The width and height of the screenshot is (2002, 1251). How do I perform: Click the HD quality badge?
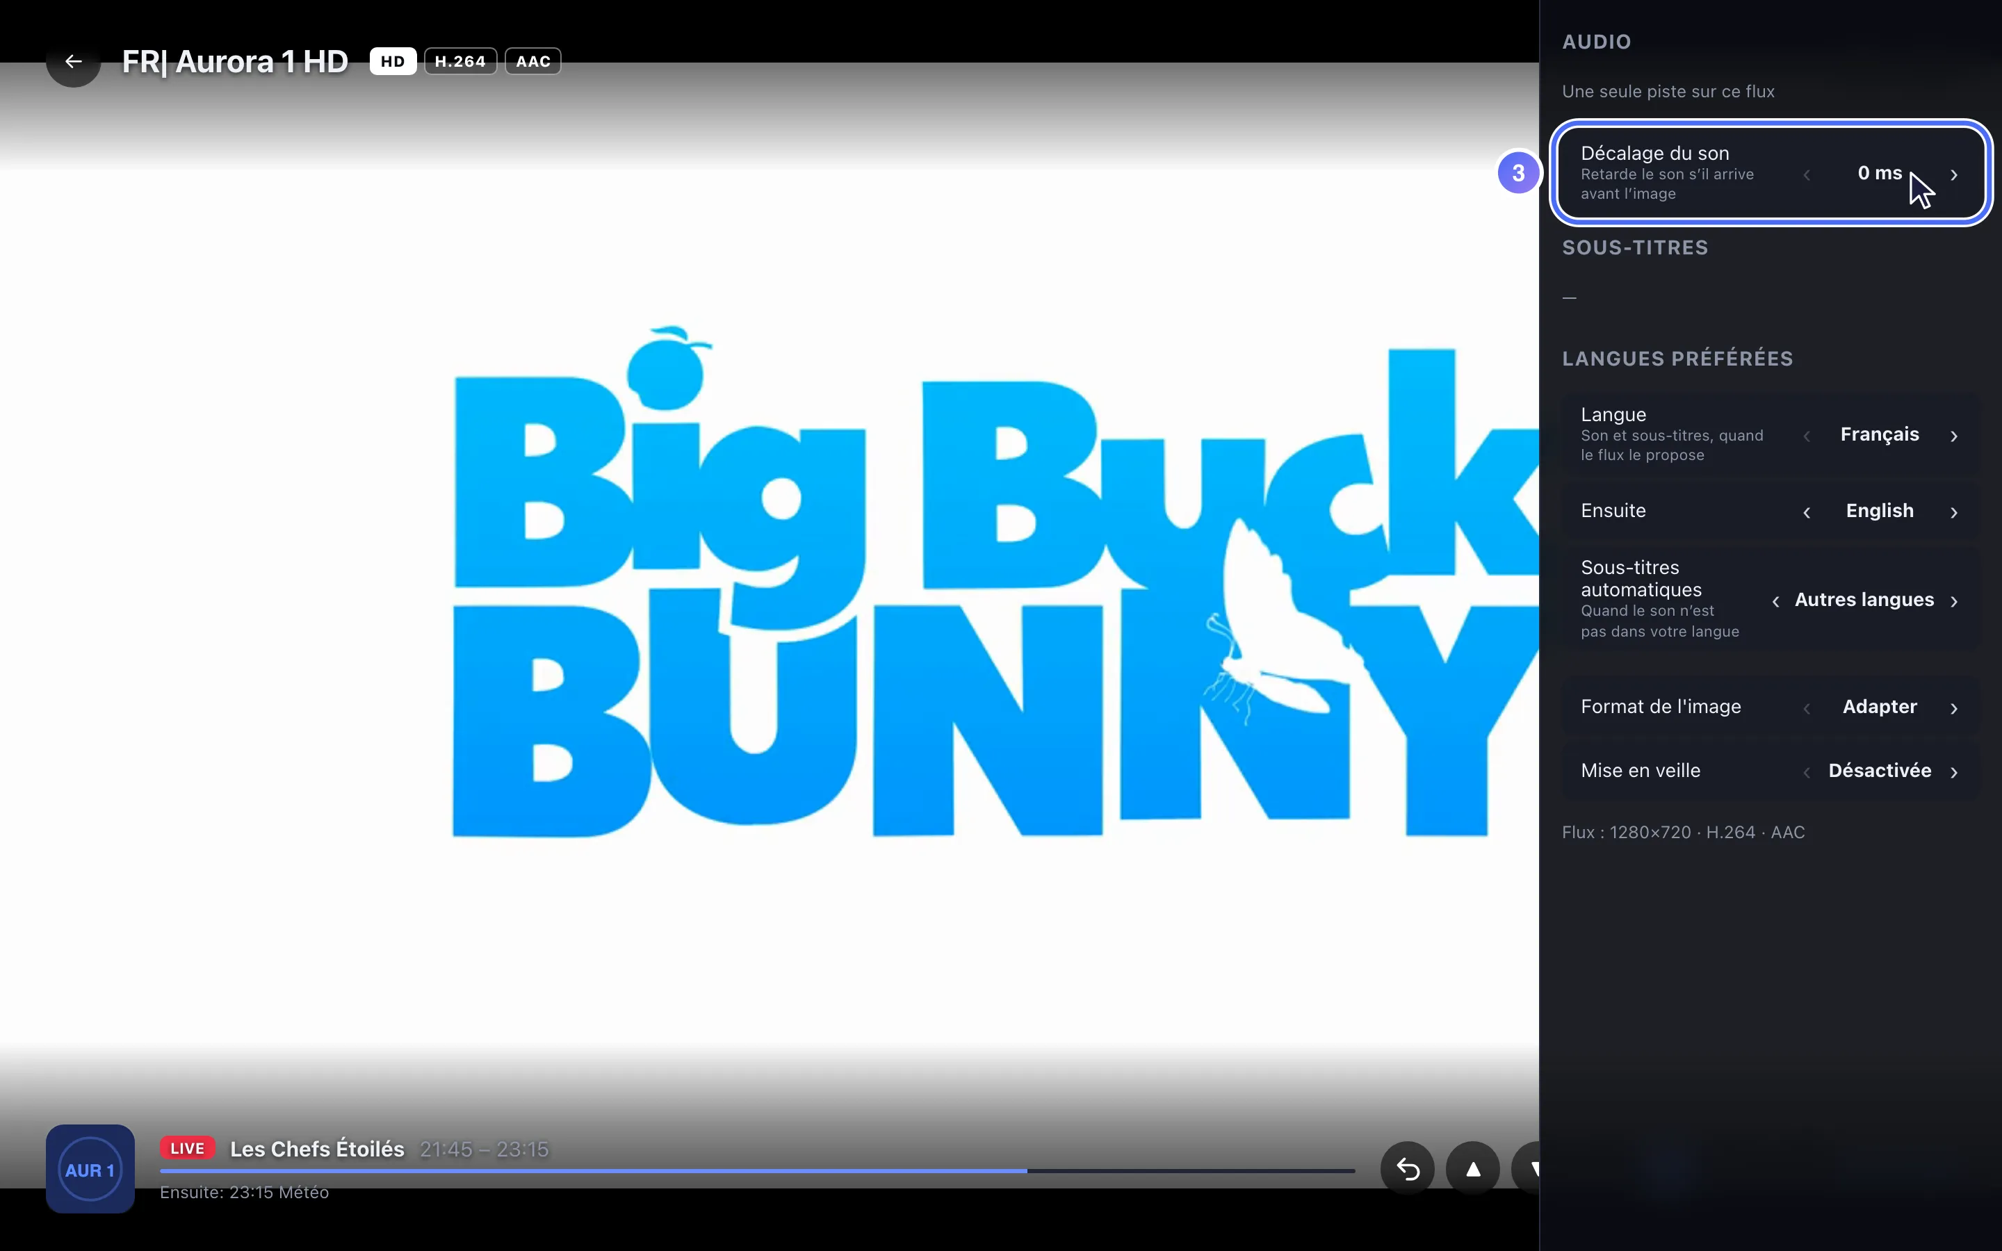(x=393, y=61)
